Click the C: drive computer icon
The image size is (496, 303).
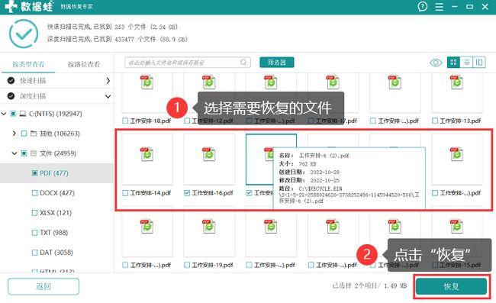(x=23, y=114)
